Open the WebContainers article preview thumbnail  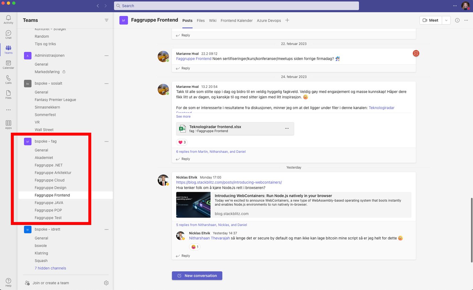[x=193, y=205]
